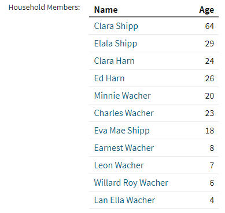Click the Age column header
The image size is (225, 213).
[206, 10]
